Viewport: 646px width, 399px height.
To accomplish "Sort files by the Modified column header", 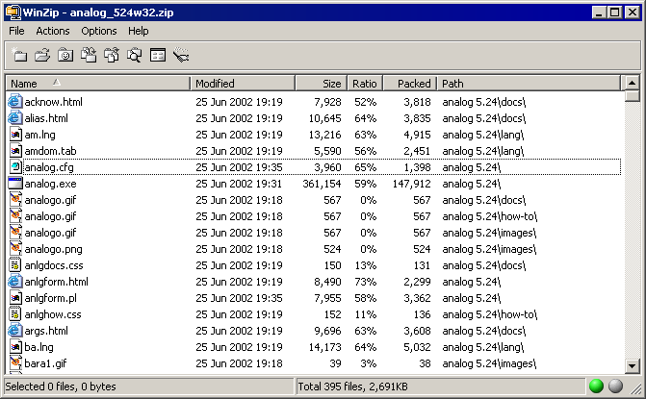I will pyautogui.click(x=242, y=84).
